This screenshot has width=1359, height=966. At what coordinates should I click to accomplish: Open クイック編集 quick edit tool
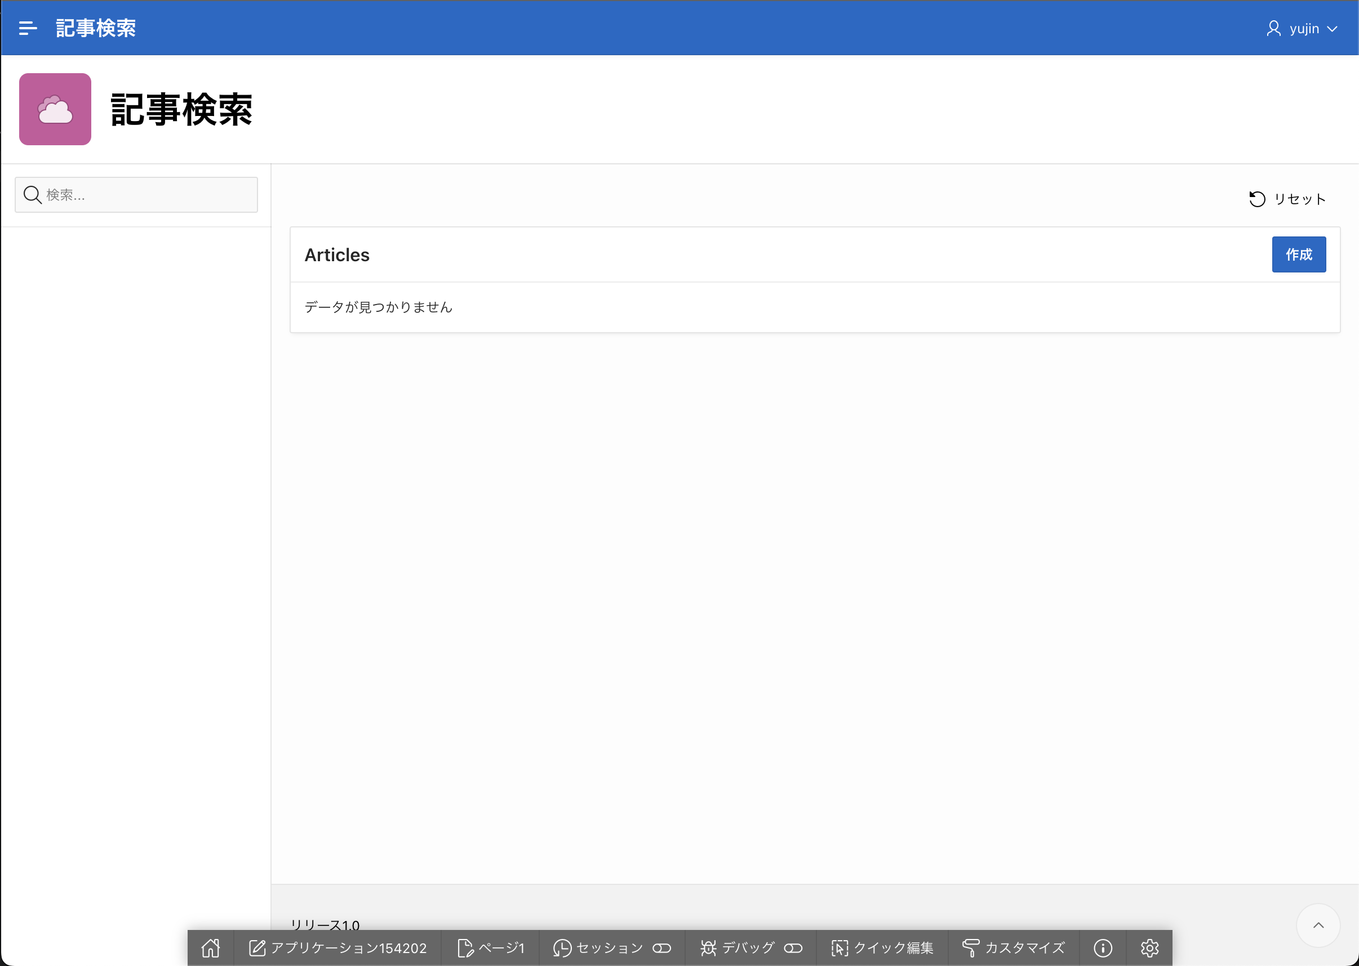click(x=882, y=947)
